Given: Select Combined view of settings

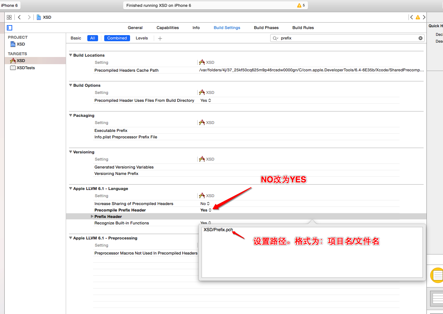Looking at the screenshot, I should (117, 38).
